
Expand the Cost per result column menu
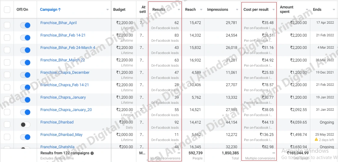coord(274,10)
